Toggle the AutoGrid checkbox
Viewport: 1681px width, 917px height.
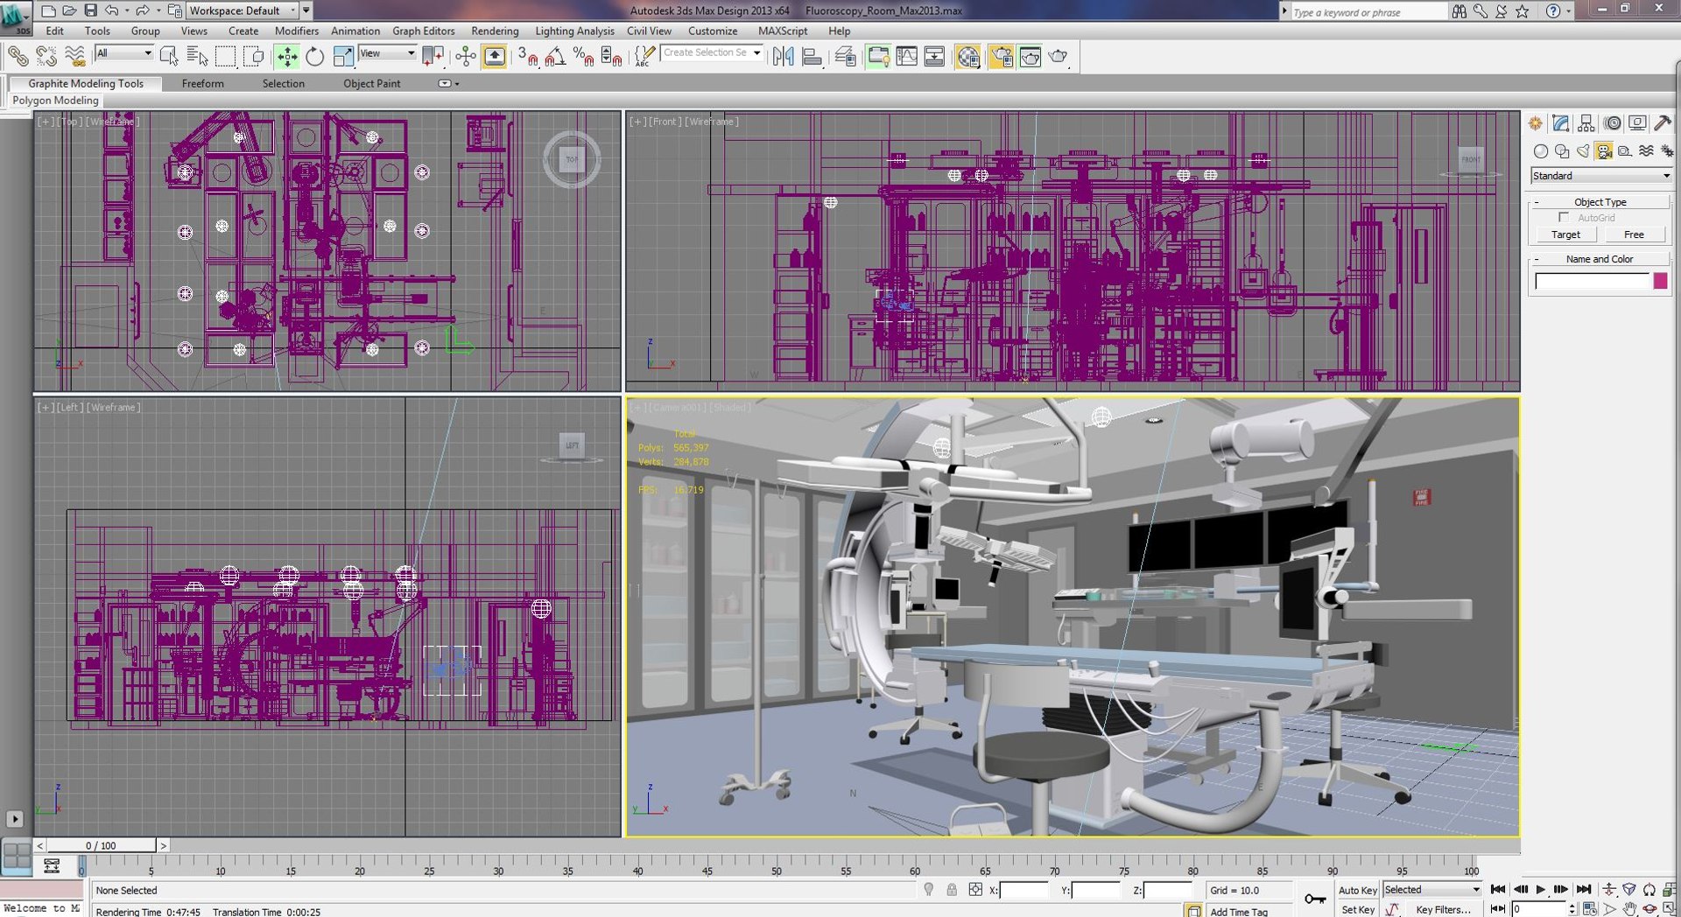click(1564, 217)
